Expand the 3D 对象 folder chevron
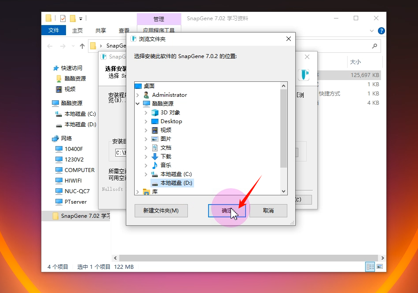The height and width of the screenshot is (293, 418). 146,113
